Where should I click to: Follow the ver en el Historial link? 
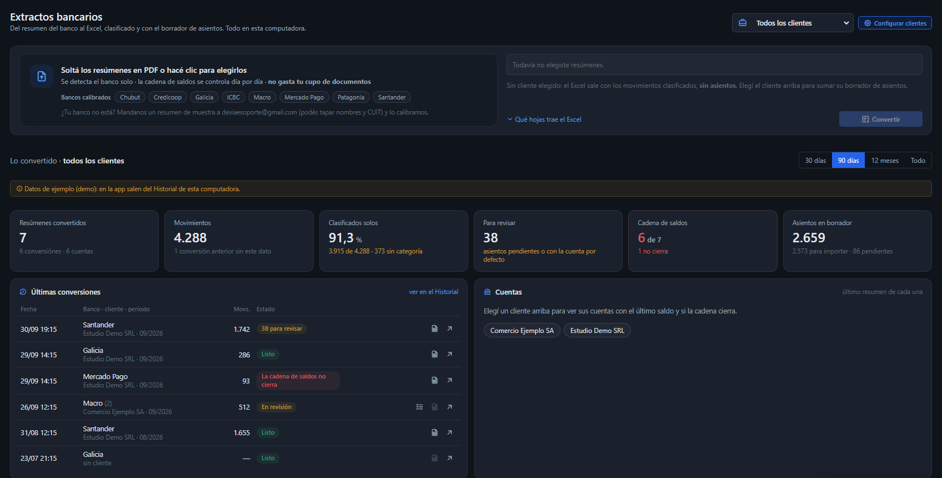(434, 292)
